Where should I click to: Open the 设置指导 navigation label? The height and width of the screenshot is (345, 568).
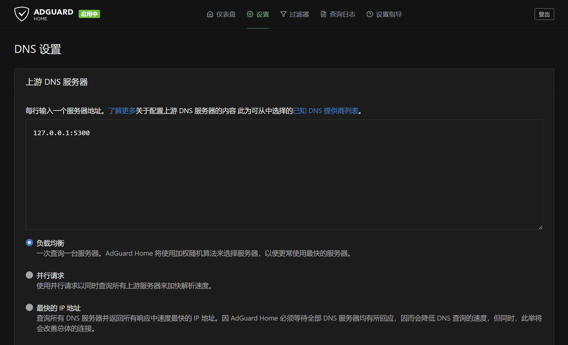[389, 14]
